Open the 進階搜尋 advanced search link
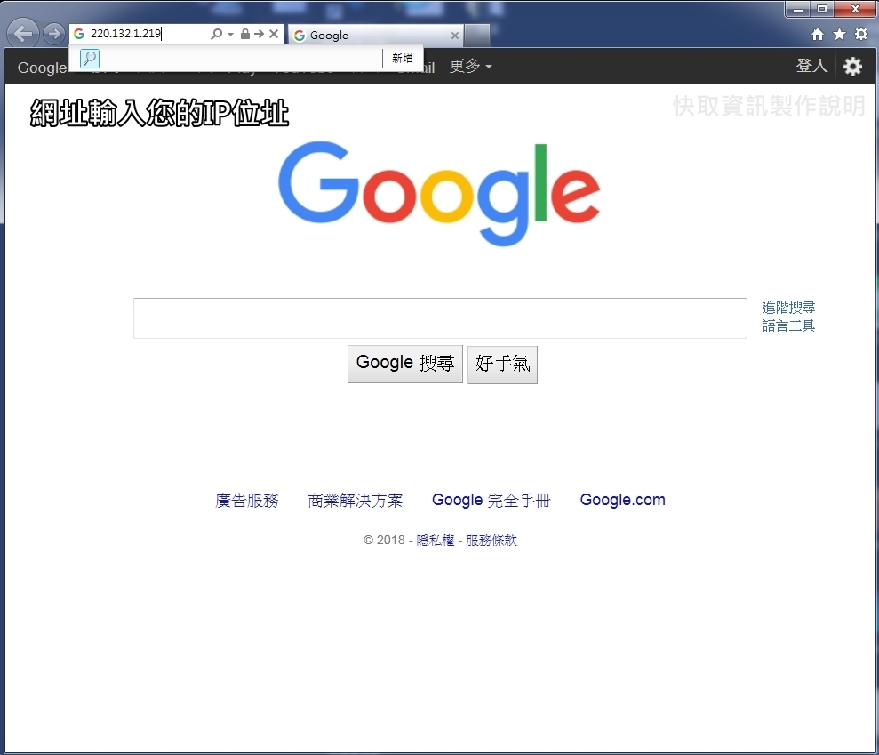The image size is (879, 755). point(788,308)
